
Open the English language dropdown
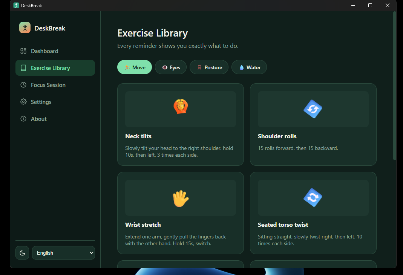point(63,253)
